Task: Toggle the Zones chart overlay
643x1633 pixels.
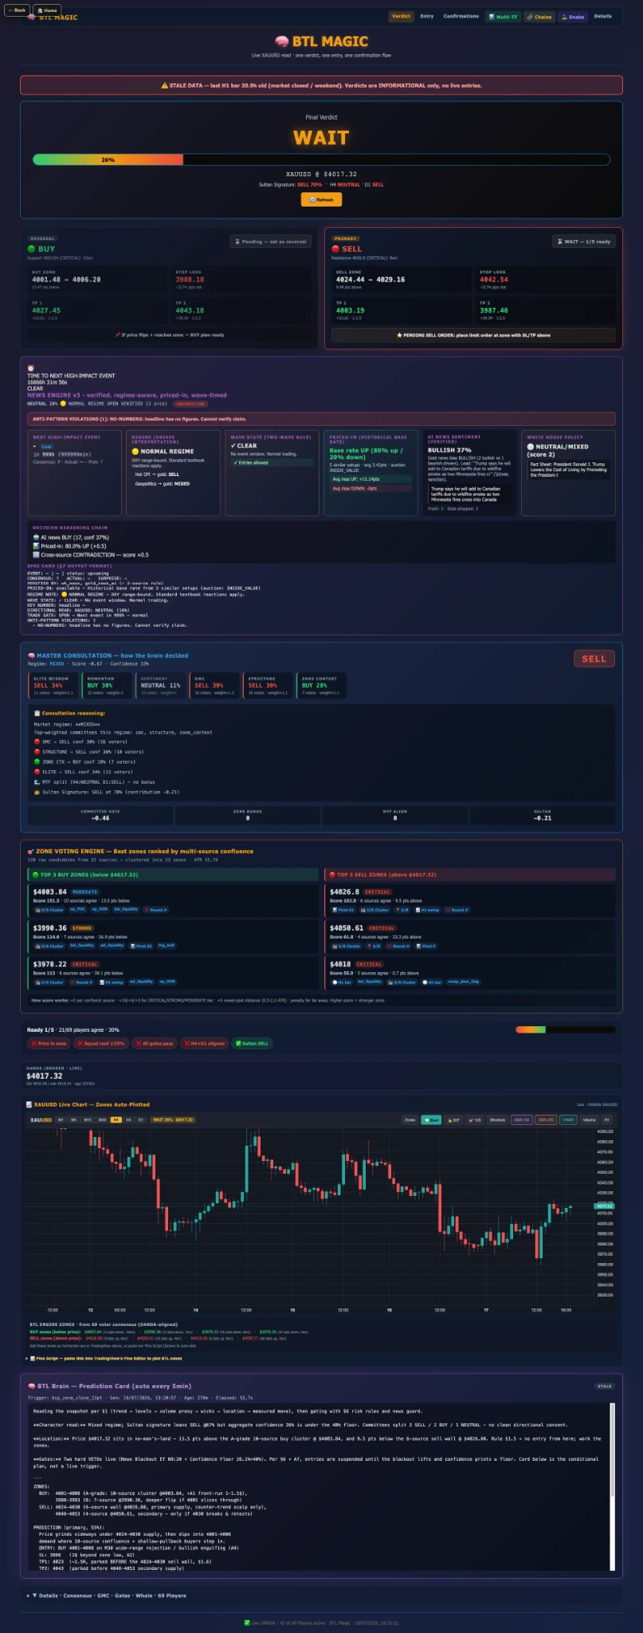Action: [410, 1119]
